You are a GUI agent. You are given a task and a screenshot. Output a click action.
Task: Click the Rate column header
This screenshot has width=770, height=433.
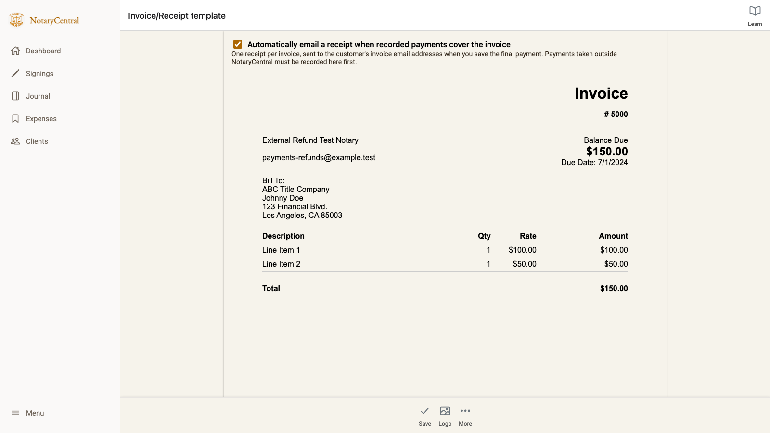(528, 236)
